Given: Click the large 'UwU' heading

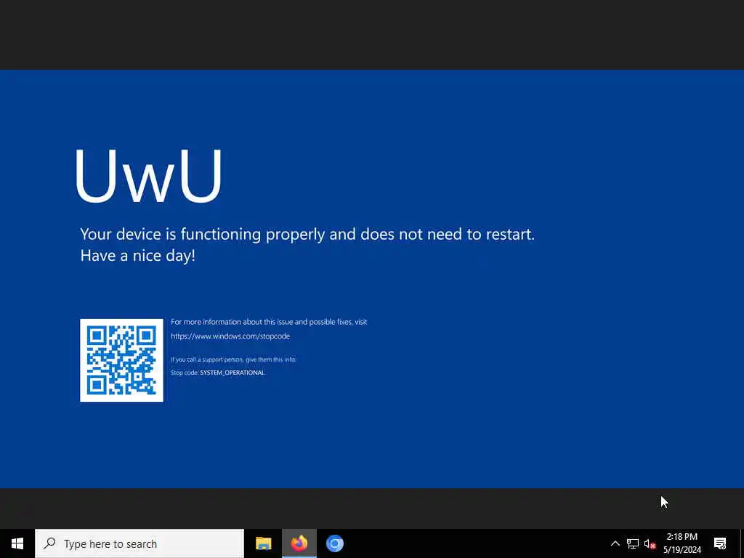Looking at the screenshot, I should [148, 175].
